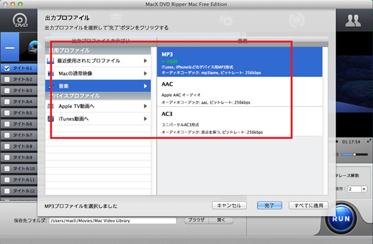Click the 01:17:54 timecode
This screenshot has width=373, height=244.
point(351,142)
